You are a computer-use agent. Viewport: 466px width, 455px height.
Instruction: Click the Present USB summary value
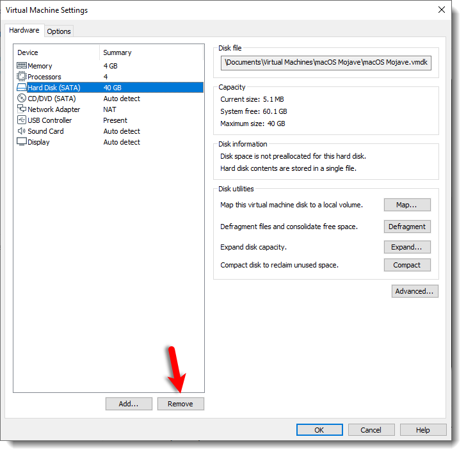coord(115,120)
